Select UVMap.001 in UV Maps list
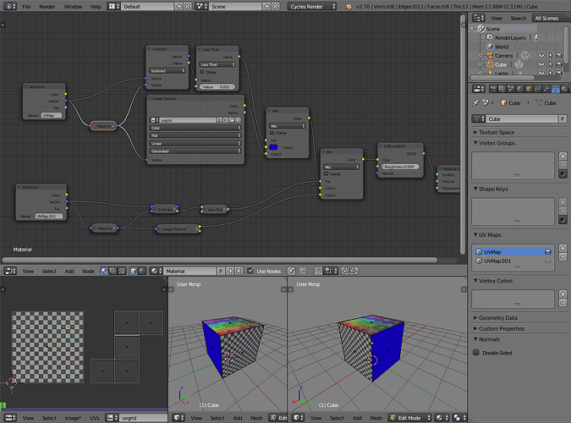The height and width of the screenshot is (423, 571). click(513, 261)
